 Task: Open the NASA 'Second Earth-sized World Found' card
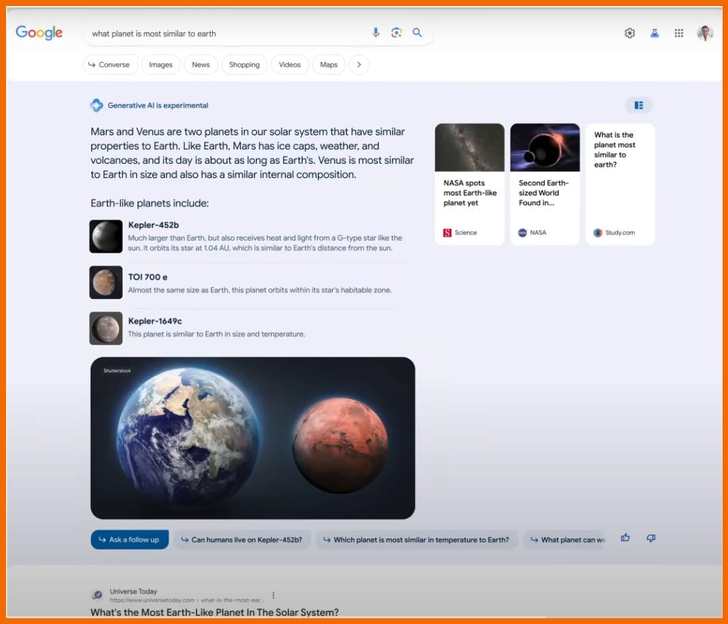point(545,182)
